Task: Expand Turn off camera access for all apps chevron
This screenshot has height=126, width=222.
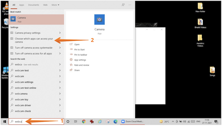Action: point(60,54)
